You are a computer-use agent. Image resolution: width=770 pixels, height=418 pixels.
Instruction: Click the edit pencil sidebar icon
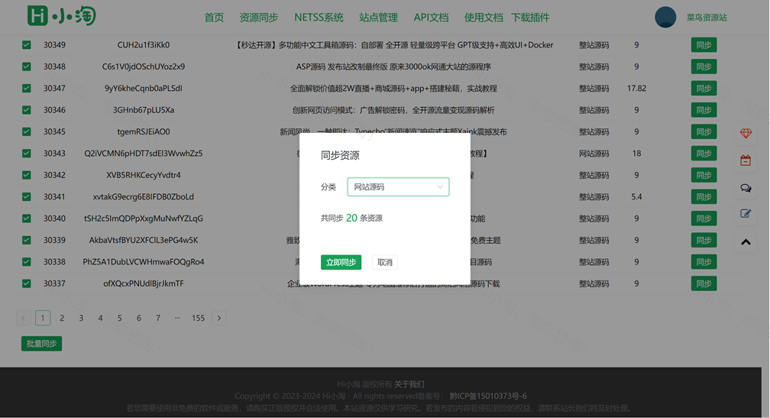coord(746,214)
